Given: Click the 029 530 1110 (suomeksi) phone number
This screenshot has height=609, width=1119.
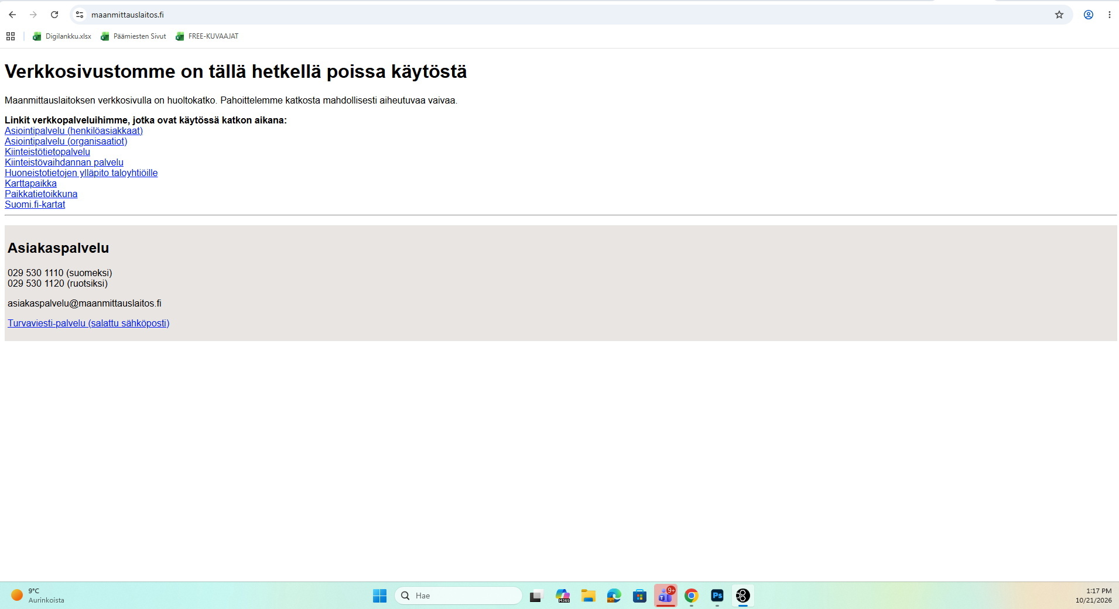Looking at the screenshot, I should click(60, 273).
